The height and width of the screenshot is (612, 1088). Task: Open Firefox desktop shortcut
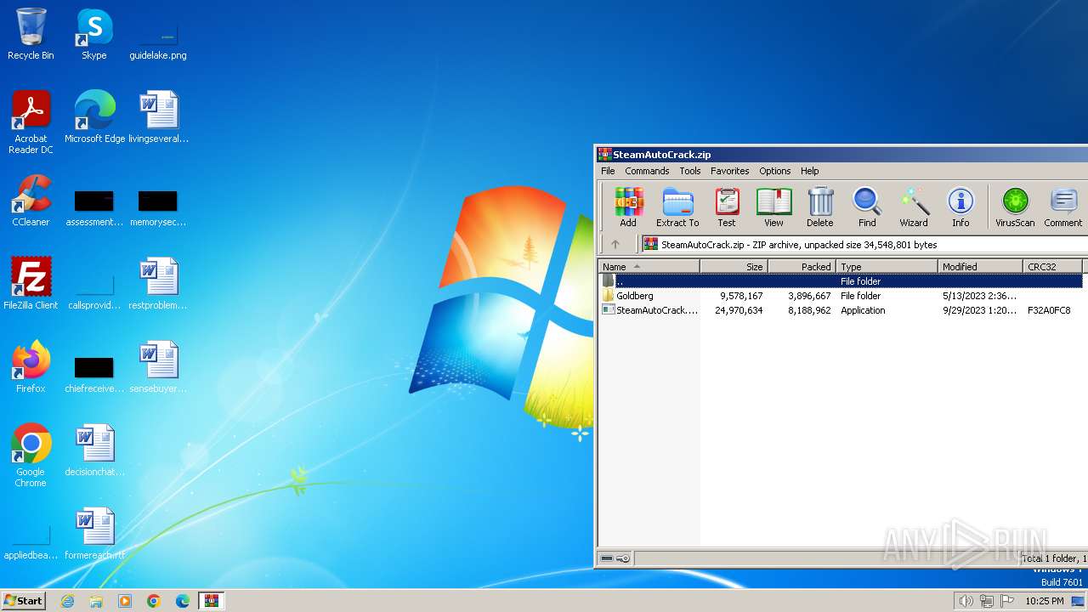[31, 367]
